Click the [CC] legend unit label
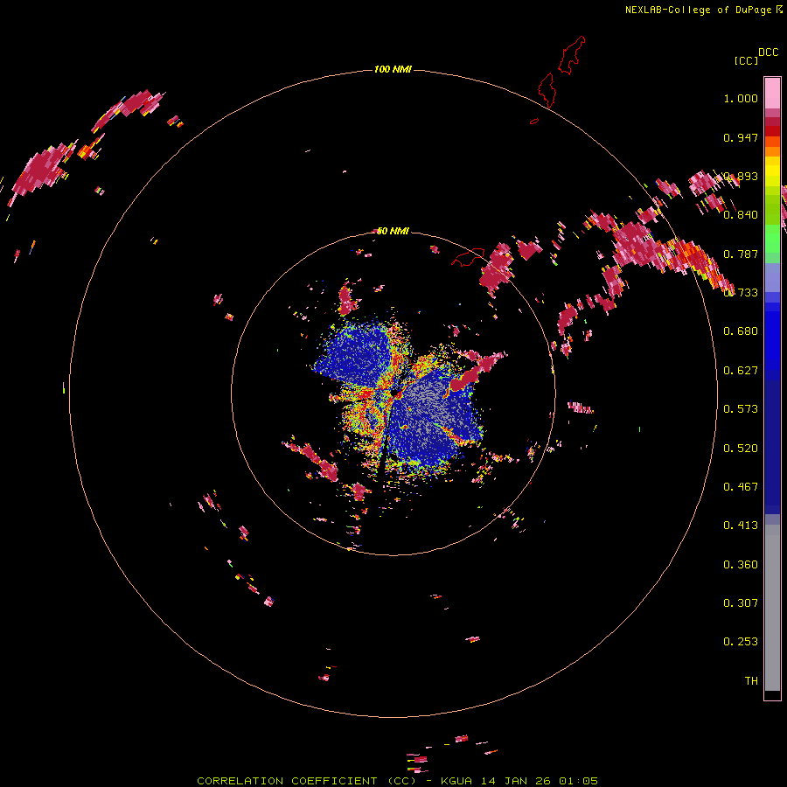The height and width of the screenshot is (787, 787). [x=746, y=60]
